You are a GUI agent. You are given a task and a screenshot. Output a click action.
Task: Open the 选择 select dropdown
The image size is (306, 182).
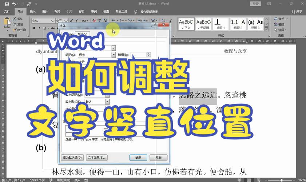[x=281, y=30]
